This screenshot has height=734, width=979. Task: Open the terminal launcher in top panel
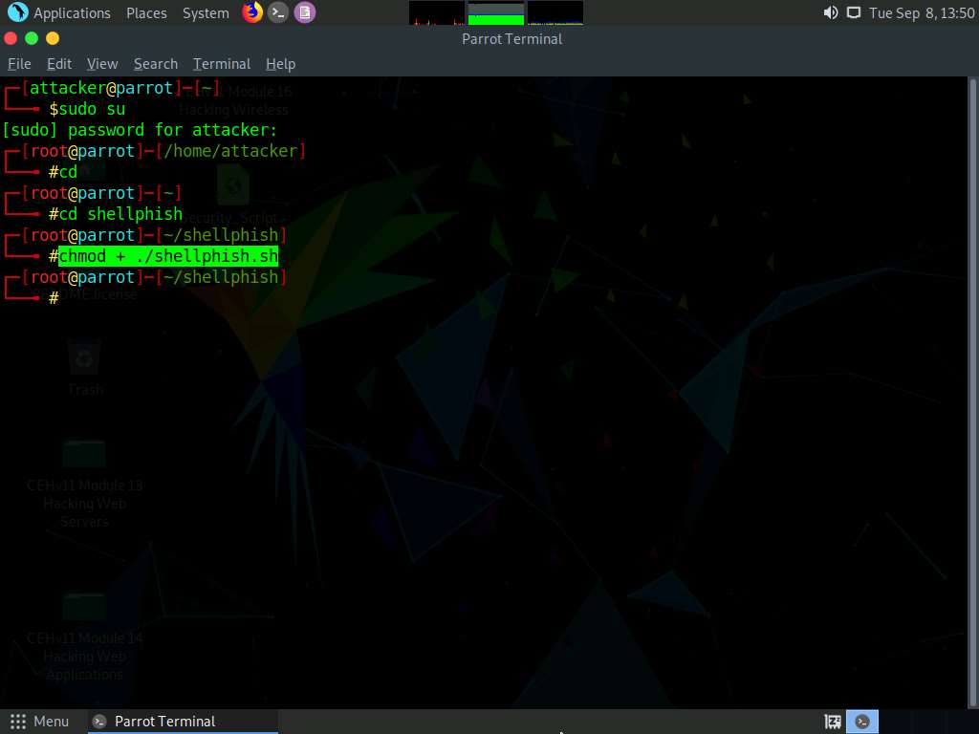pyautogui.click(x=278, y=12)
